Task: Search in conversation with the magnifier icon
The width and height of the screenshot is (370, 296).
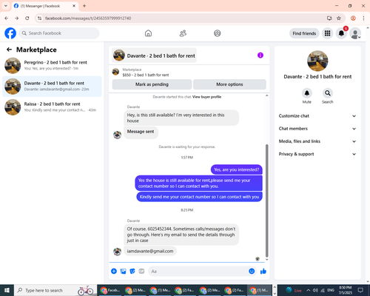Action: pyautogui.click(x=328, y=93)
